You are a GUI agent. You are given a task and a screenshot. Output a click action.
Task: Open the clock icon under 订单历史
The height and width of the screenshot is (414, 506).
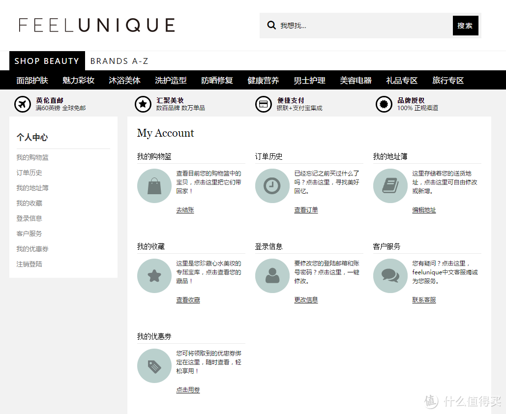point(272,186)
